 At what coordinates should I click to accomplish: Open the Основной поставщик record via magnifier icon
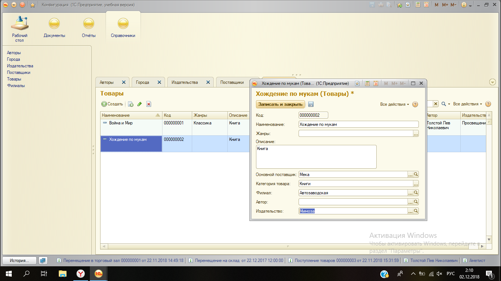[416, 175]
